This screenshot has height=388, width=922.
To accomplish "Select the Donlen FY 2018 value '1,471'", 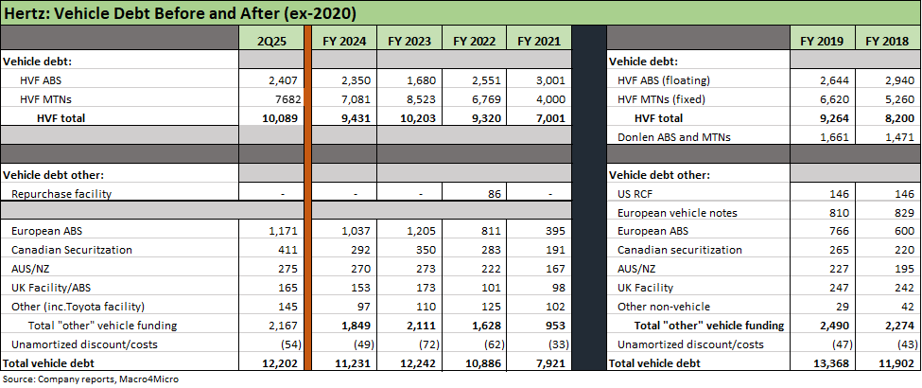I will [899, 137].
